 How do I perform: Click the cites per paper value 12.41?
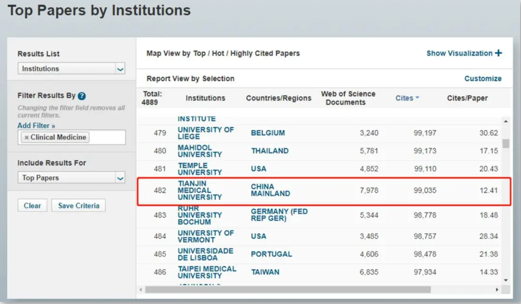(489, 190)
